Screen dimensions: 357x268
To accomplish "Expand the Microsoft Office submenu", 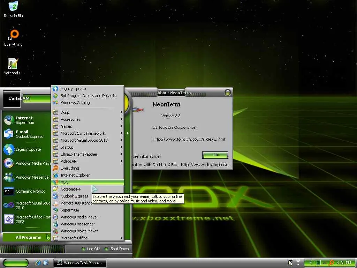I will click(88, 238).
